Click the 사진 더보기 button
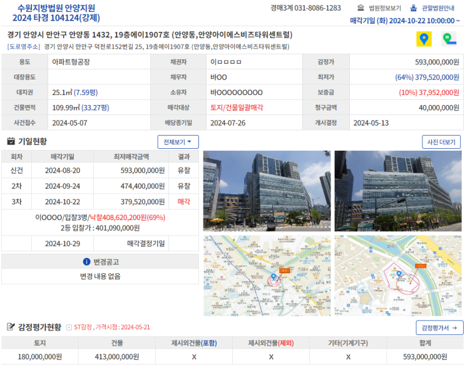The image size is (465, 365). pyautogui.click(x=441, y=142)
